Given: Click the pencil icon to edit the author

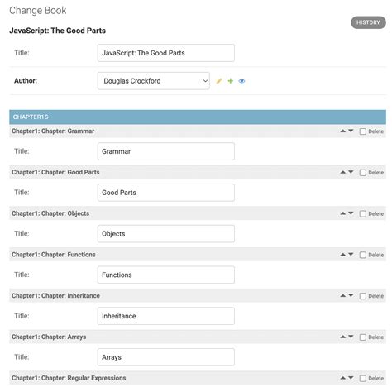Looking at the screenshot, I should (x=219, y=81).
